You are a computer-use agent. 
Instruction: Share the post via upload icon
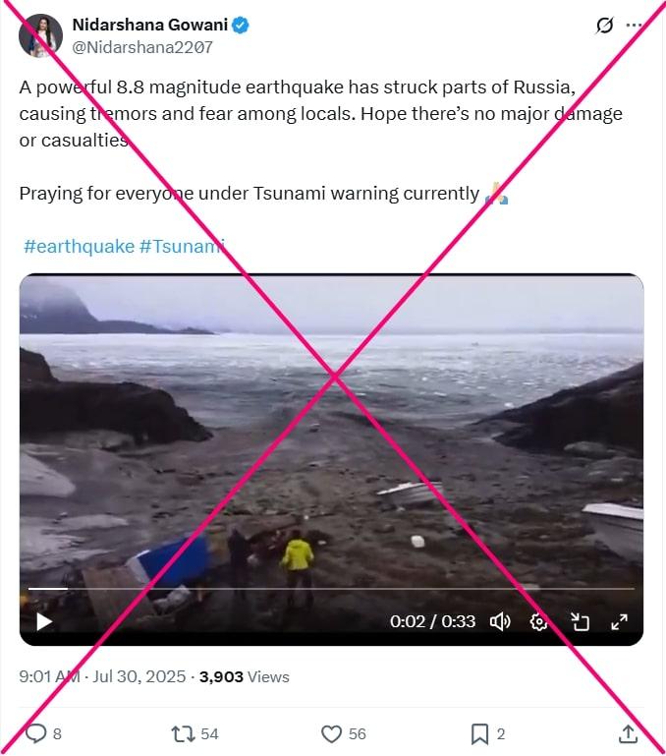pyautogui.click(x=628, y=733)
